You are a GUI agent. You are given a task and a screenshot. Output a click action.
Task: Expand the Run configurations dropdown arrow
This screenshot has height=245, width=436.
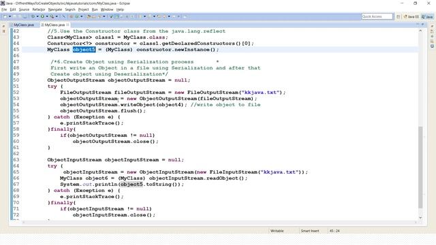pos(47,16)
